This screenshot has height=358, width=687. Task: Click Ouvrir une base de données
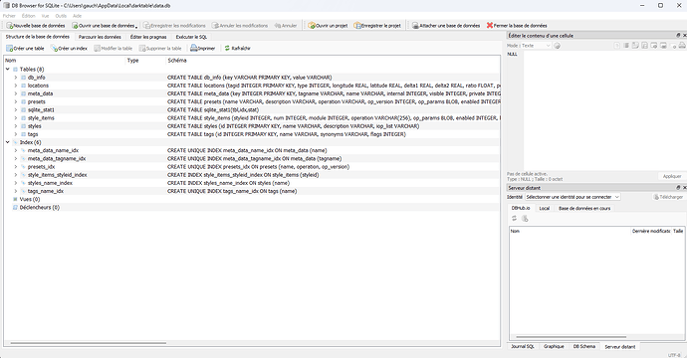point(104,26)
